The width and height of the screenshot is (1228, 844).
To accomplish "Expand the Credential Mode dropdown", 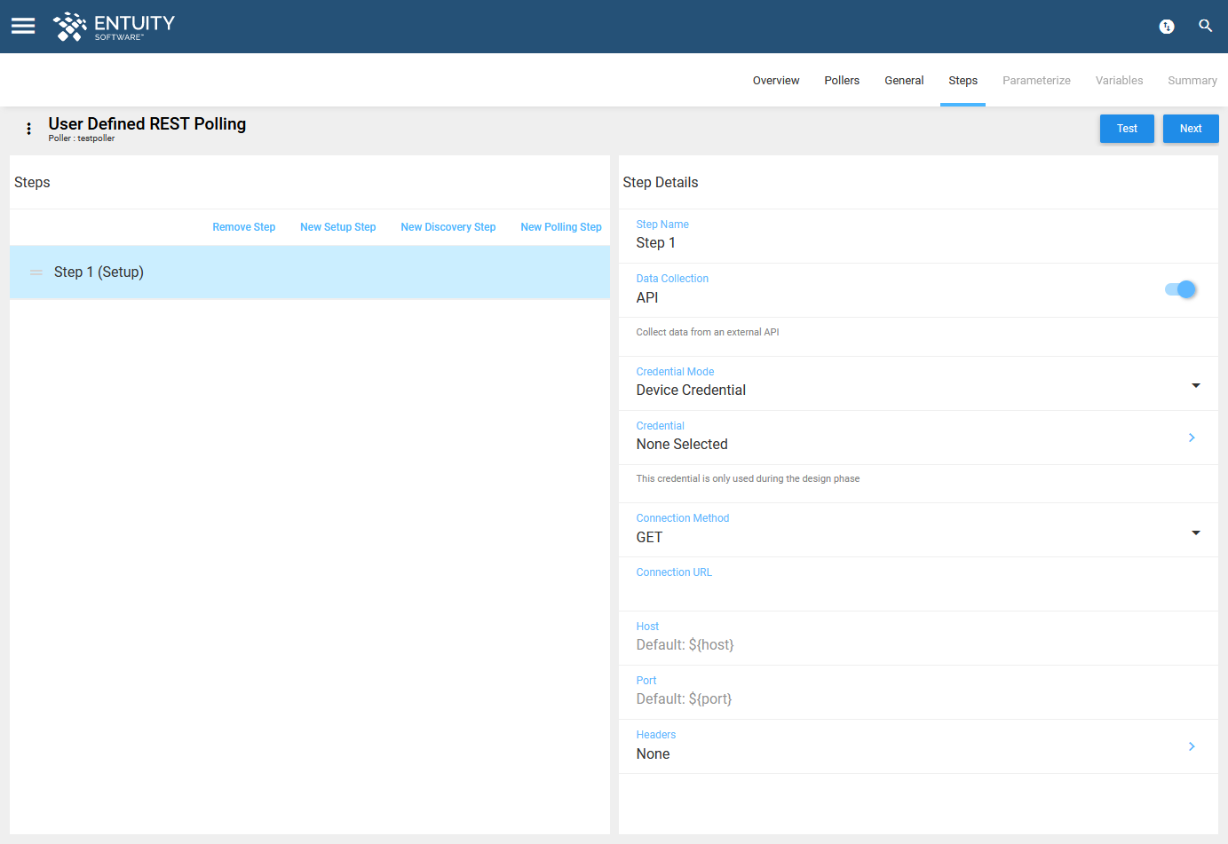I will 1195,385.
